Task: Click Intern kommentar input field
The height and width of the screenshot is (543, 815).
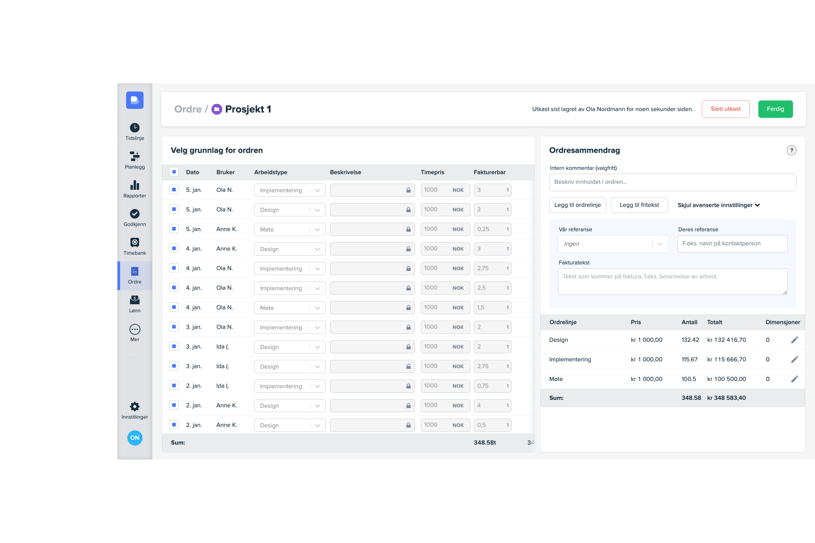Action: tap(672, 182)
